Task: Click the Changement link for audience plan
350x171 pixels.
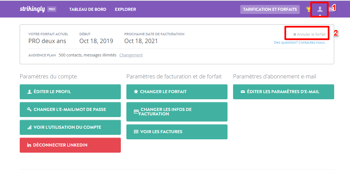Action: click(x=131, y=55)
